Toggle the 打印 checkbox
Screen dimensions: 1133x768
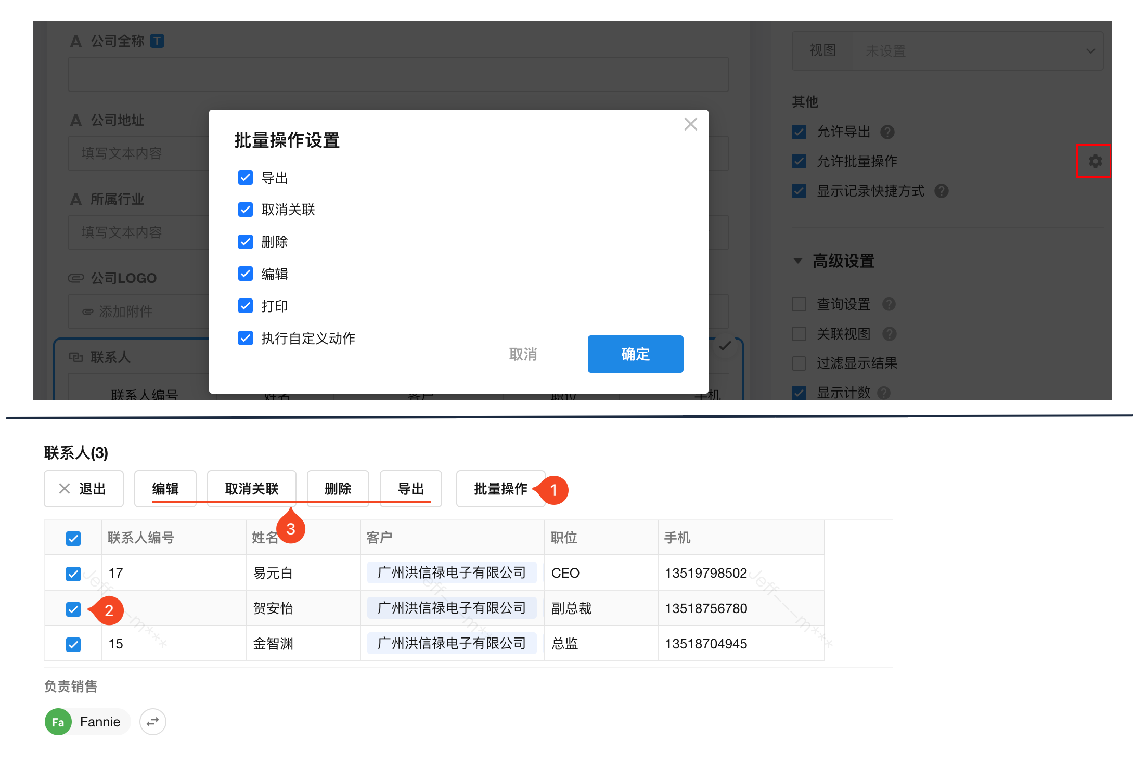pos(246,306)
